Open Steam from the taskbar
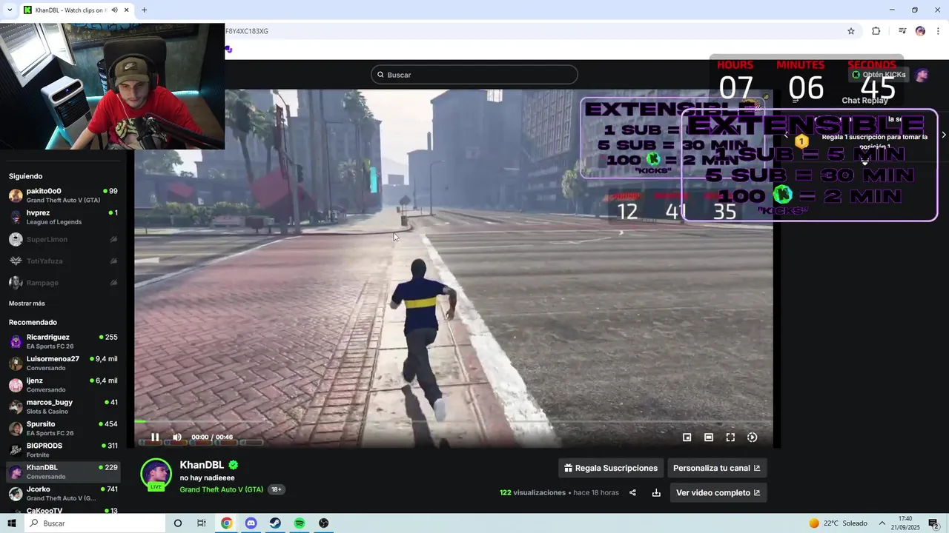949x533 pixels. 275,523
